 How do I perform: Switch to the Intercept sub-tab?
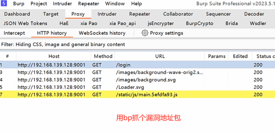point(14,33)
